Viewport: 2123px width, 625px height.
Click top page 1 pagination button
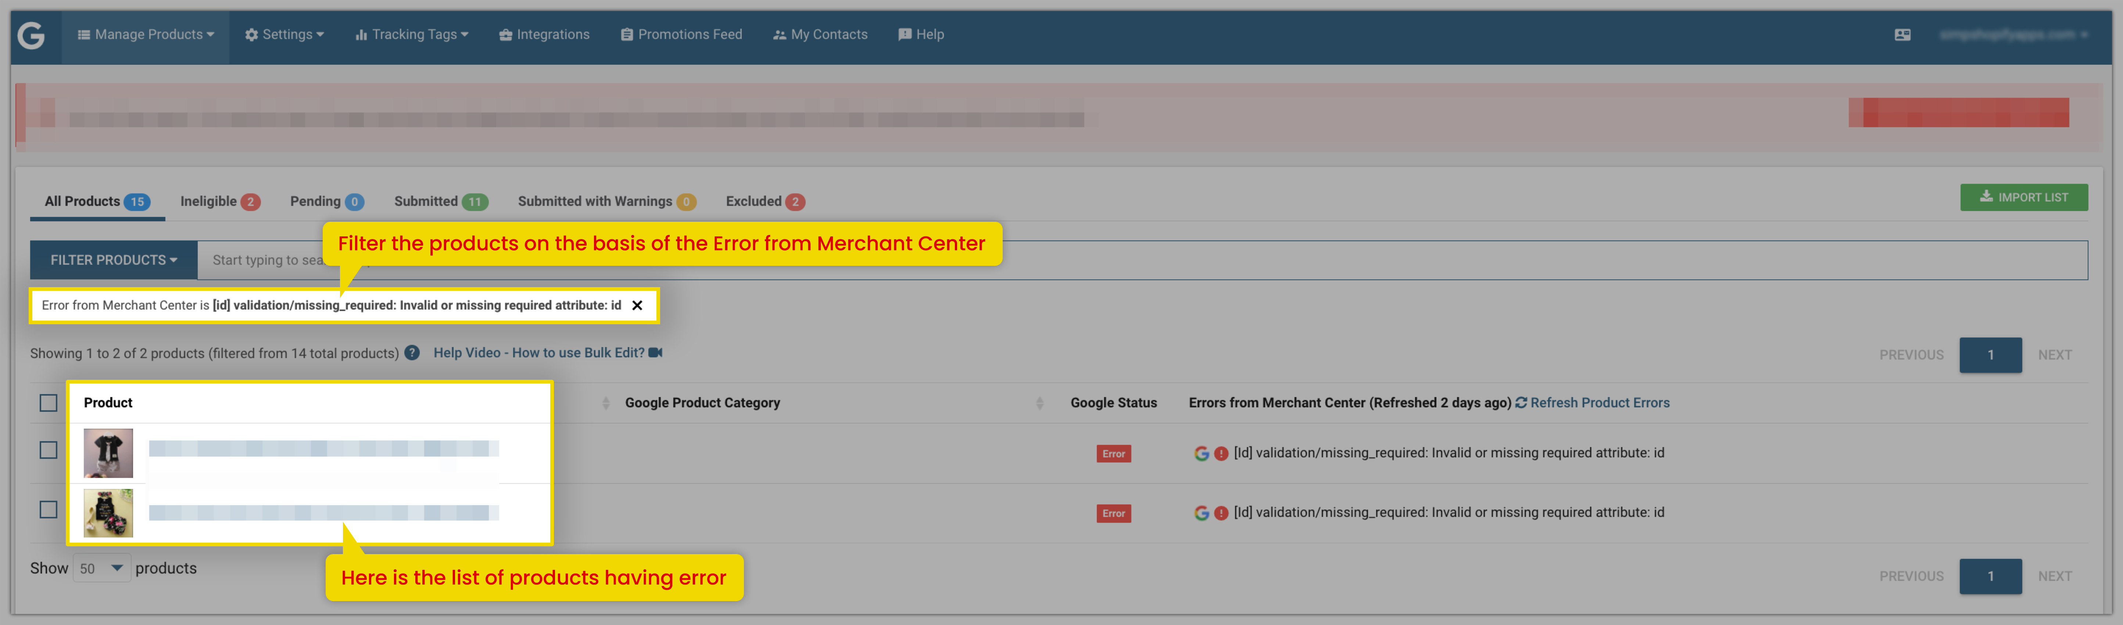[1990, 356]
